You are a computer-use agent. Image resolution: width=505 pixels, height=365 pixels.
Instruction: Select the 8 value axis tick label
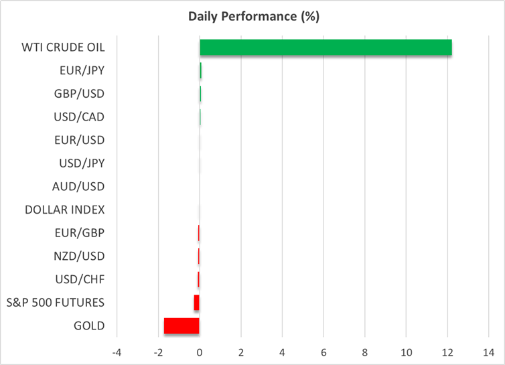(365, 352)
